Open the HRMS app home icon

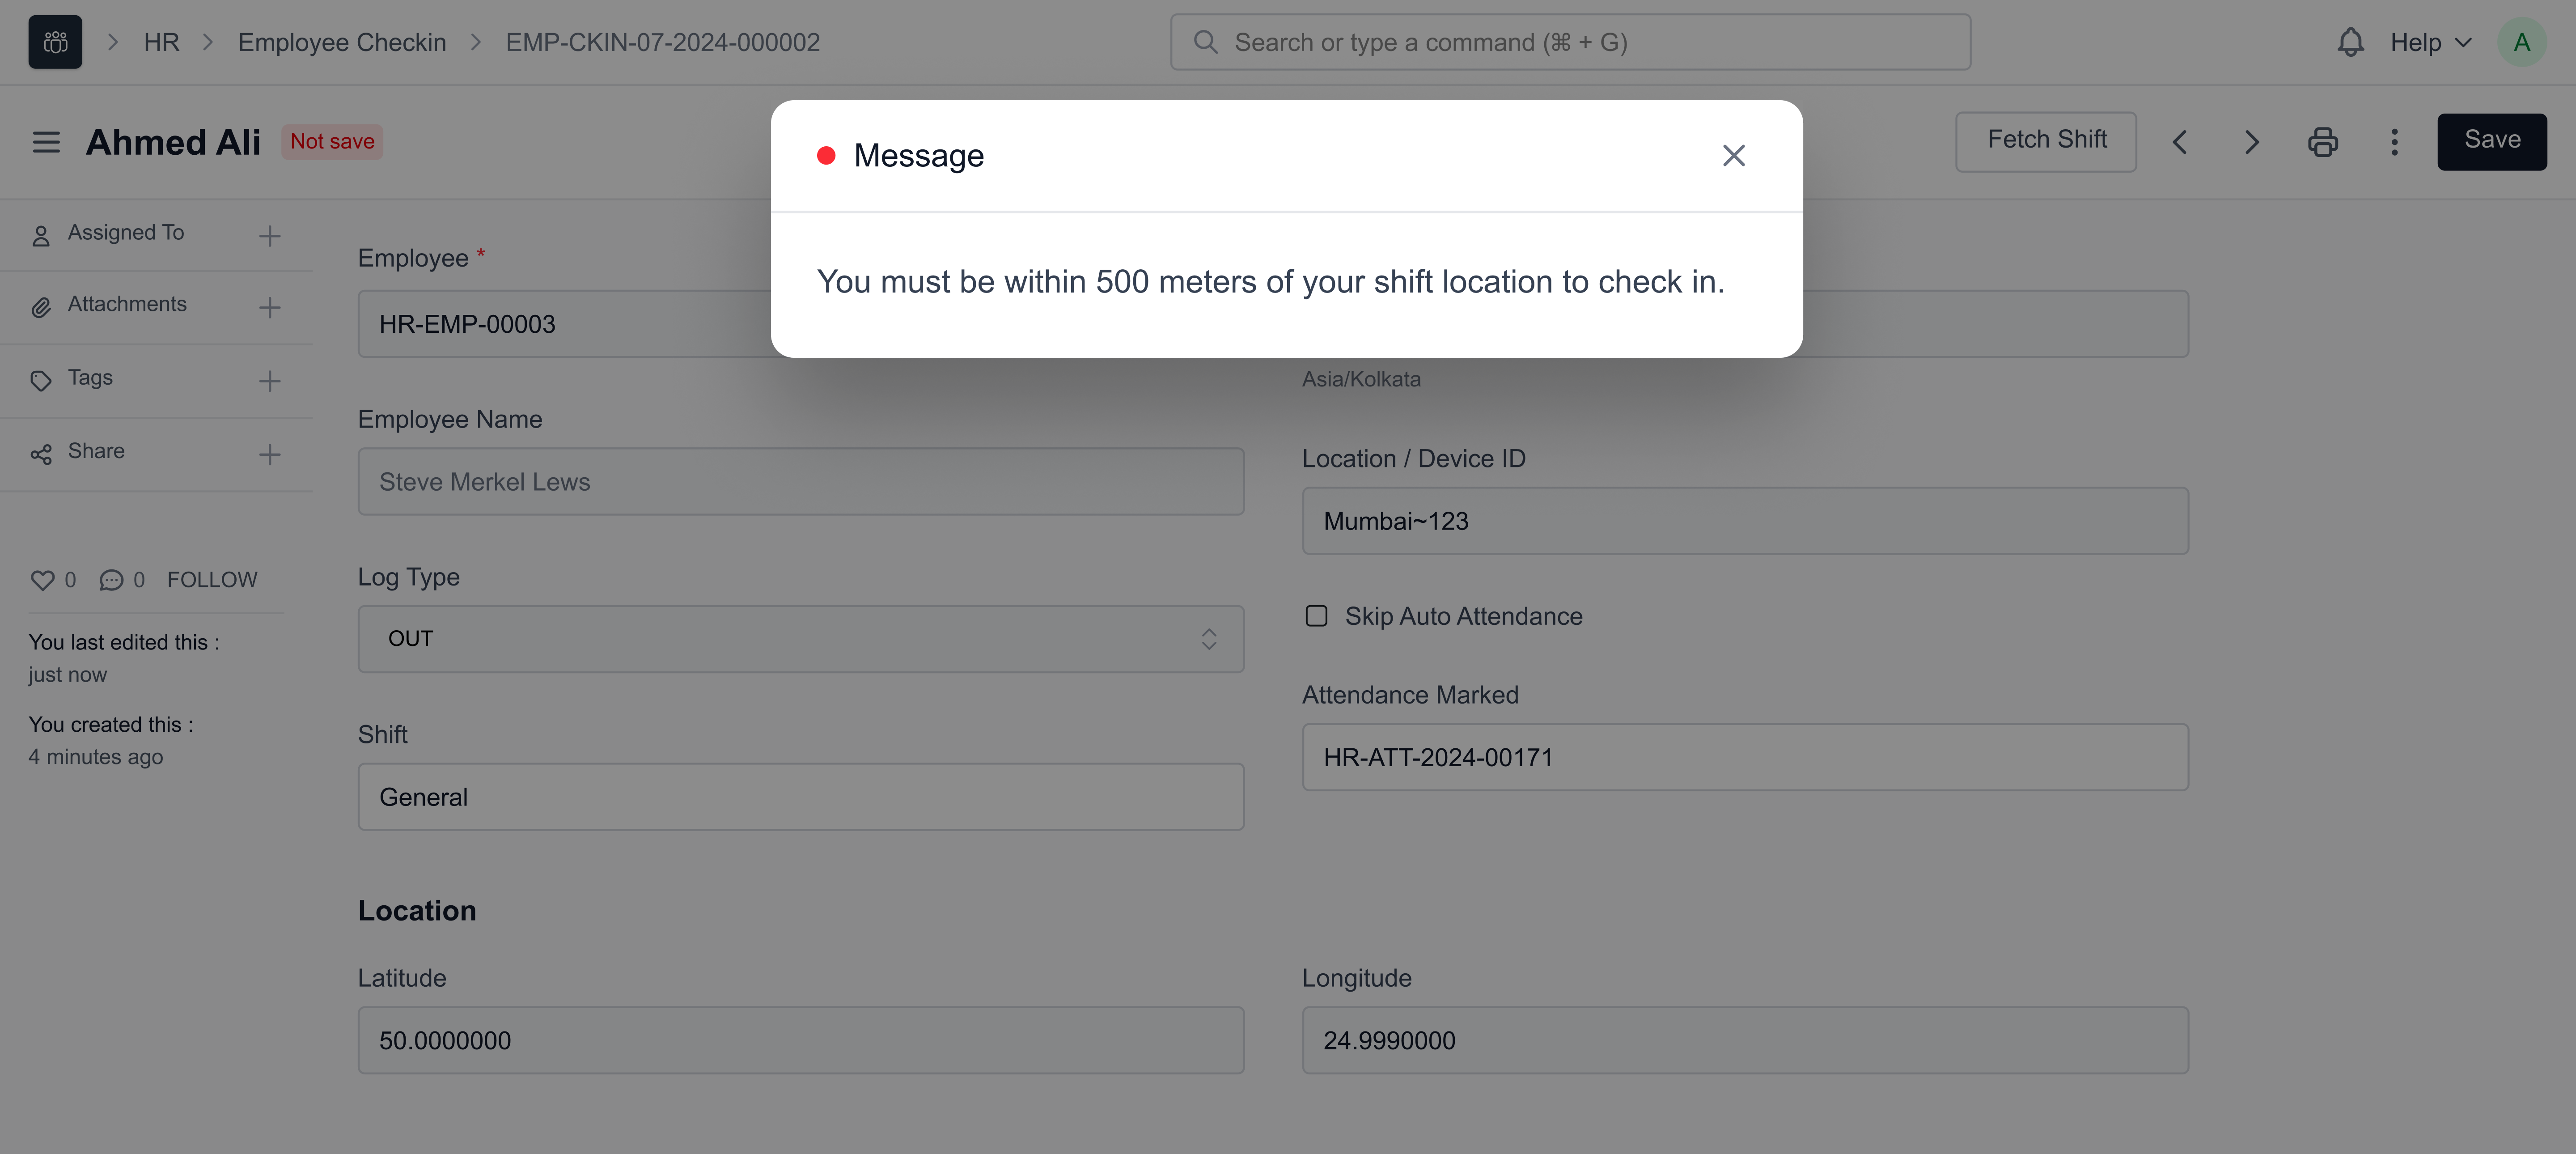click(55, 42)
